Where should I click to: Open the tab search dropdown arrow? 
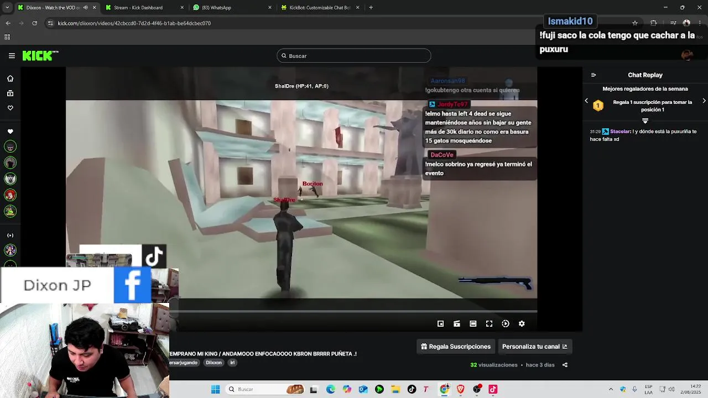click(7, 8)
